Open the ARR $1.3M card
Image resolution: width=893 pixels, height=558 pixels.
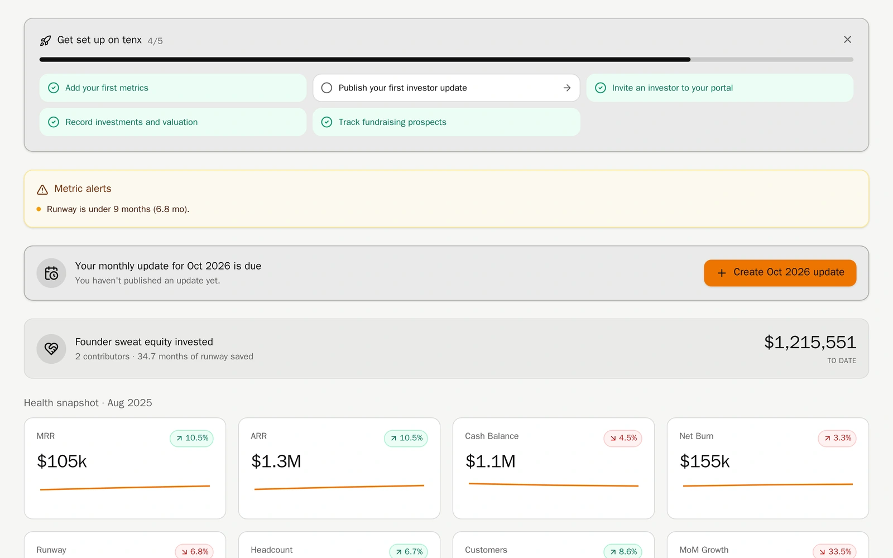point(339,468)
